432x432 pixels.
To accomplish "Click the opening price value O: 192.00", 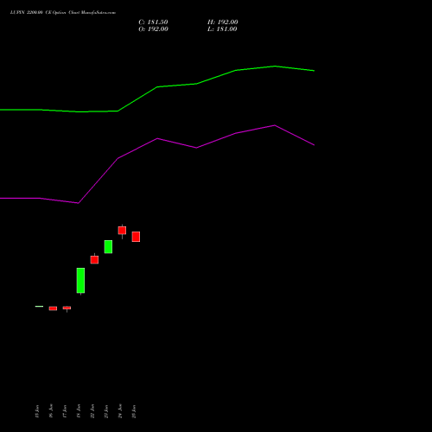I will point(153,29).
